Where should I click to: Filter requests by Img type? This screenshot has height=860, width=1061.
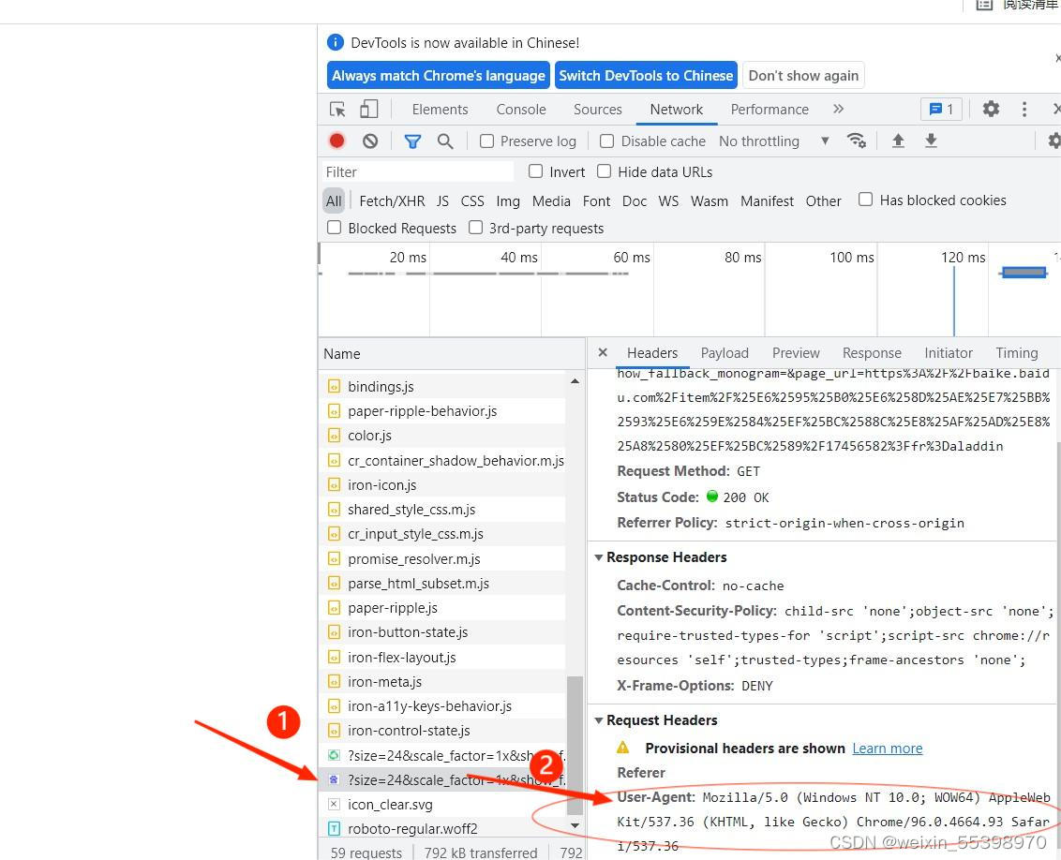[507, 200]
